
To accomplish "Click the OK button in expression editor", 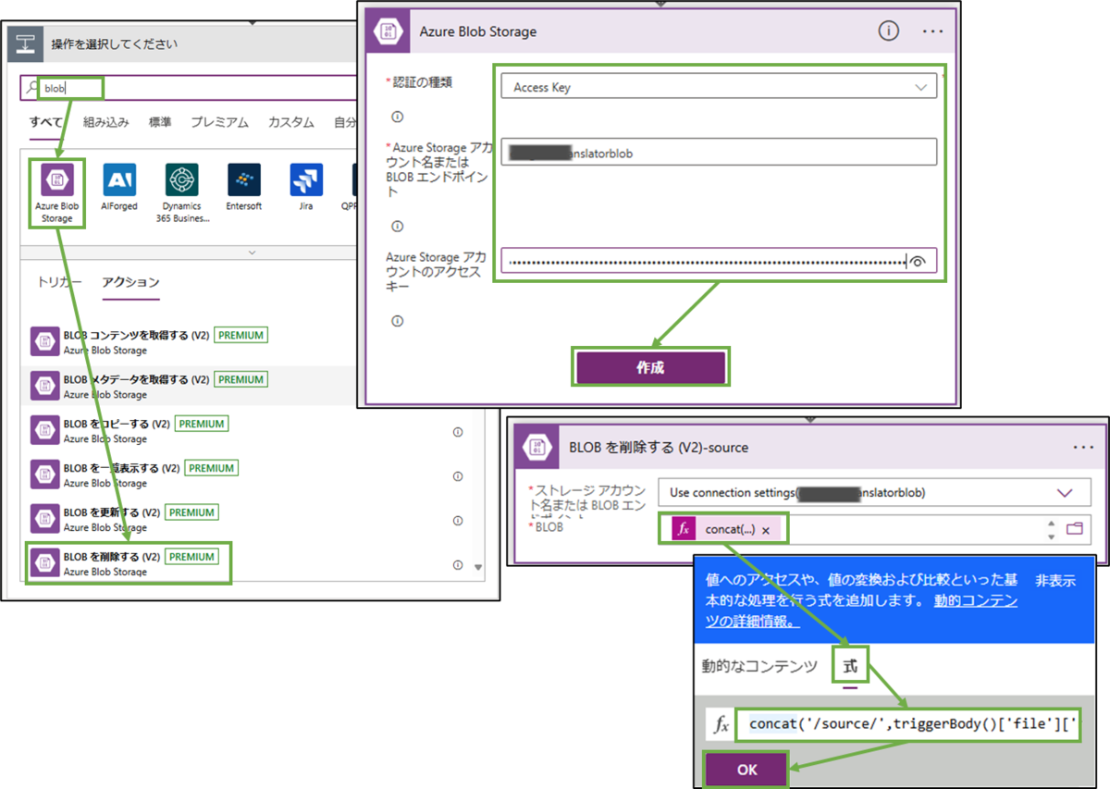I will point(746,770).
